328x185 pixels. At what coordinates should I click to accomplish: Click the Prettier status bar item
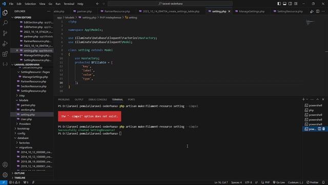(x=313, y=182)
